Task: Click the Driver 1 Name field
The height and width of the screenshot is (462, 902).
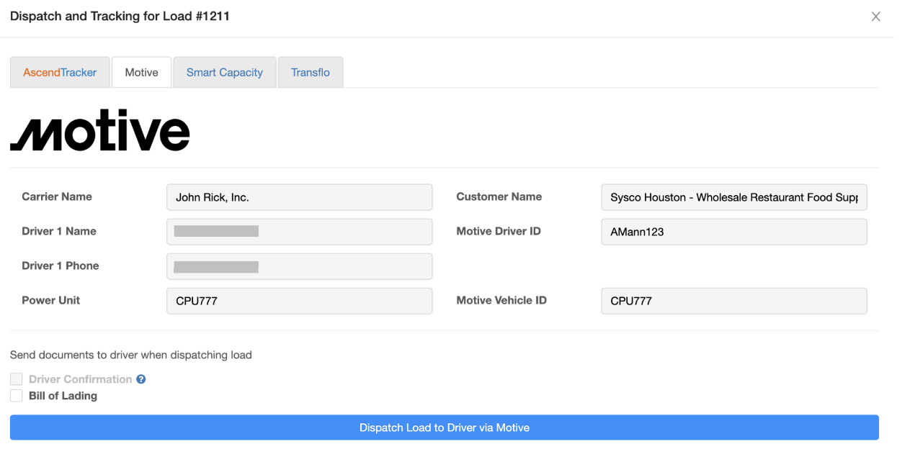Action: (300, 232)
